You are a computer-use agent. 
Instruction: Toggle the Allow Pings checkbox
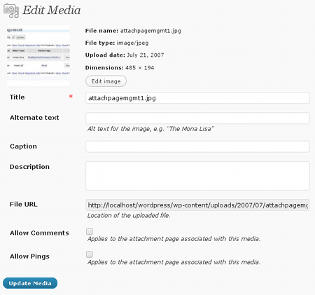[90, 254]
